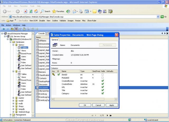The height and width of the screenshot is (122, 169).
Task: Toggle Nulls checkbox for CreatedDate column
Action: 103,84
